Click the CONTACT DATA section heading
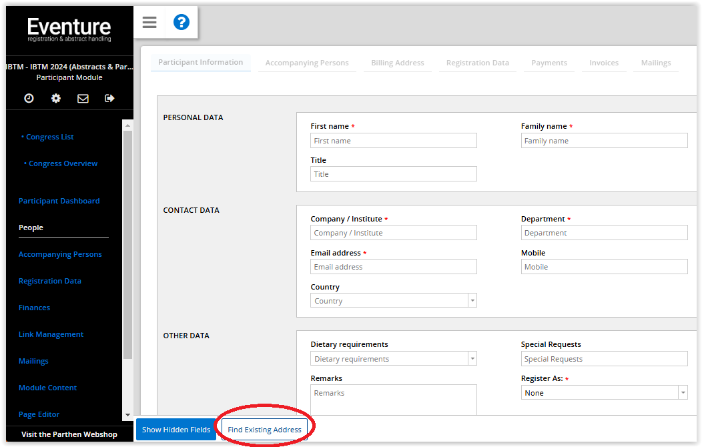This screenshot has width=702, height=447. point(191,210)
